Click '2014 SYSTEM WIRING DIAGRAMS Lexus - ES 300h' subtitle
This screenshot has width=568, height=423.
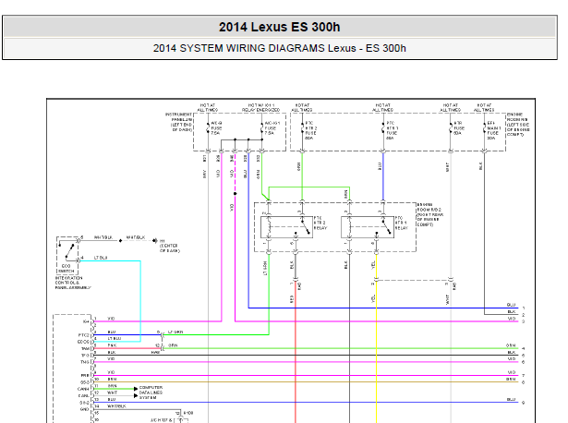pos(279,48)
